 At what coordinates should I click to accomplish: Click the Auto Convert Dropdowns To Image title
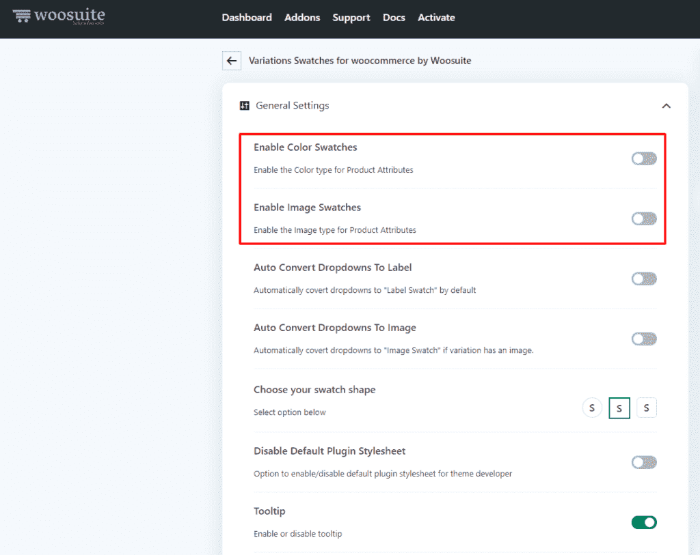[x=335, y=328]
